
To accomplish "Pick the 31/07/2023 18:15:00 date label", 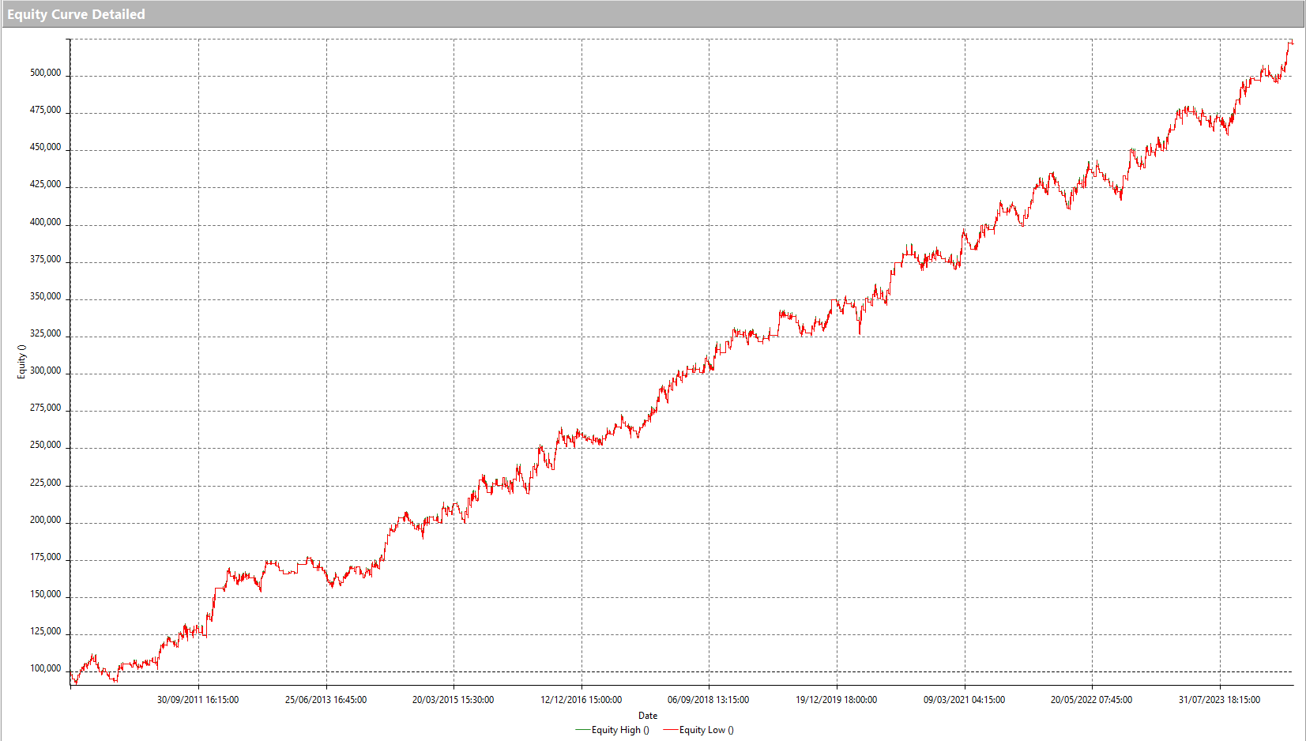I will (x=1219, y=700).
